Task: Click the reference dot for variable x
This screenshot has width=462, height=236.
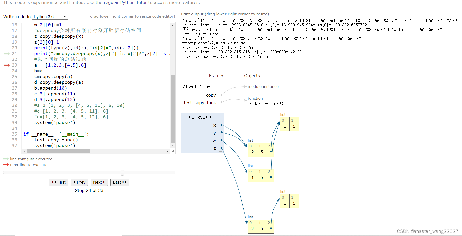Action: click(221, 125)
